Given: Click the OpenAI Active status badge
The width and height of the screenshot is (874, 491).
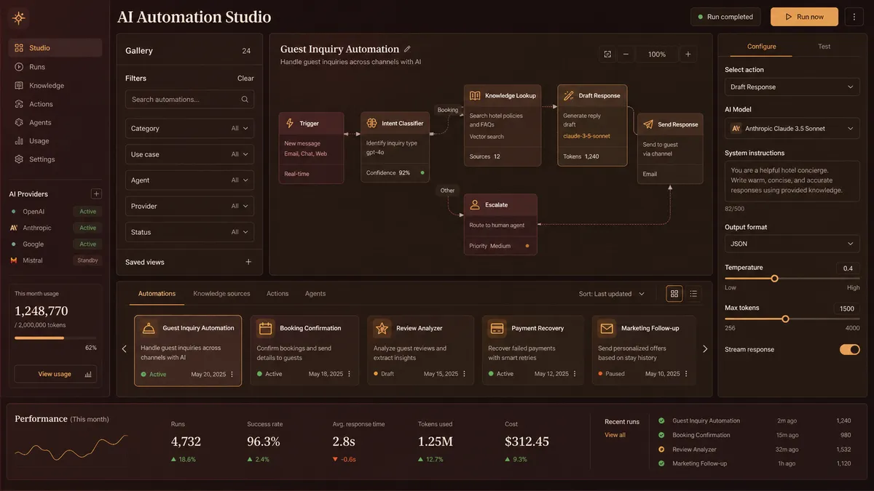Looking at the screenshot, I should click(88, 212).
